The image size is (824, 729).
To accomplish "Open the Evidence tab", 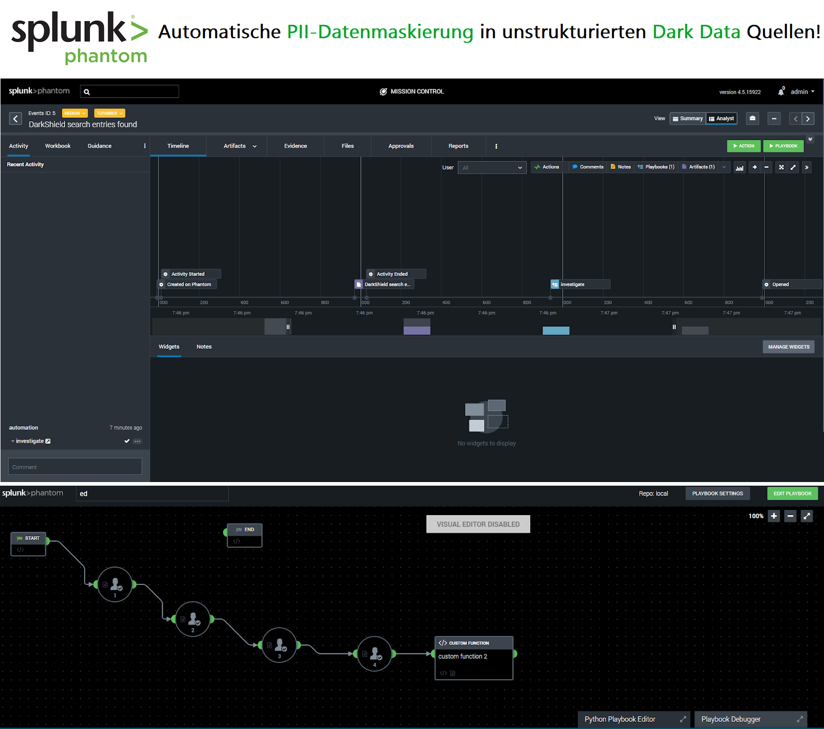I will pos(295,146).
